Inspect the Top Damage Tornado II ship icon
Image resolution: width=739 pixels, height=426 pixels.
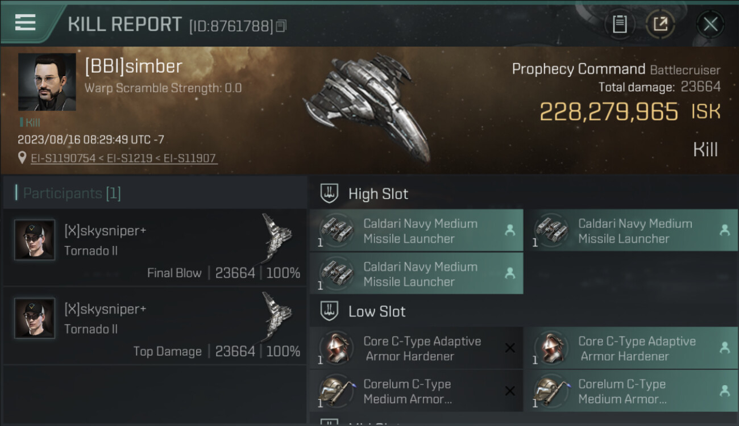pos(277,314)
